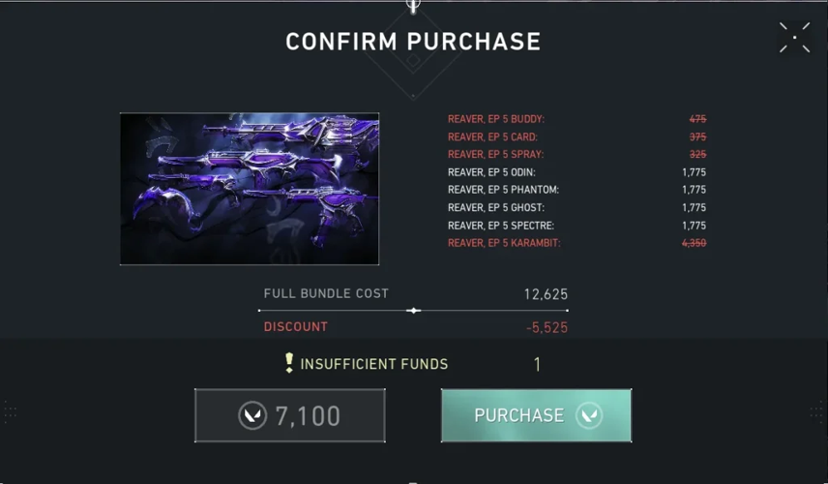Click the dotted grid icon at right edge
Image resolution: width=828 pixels, height=484 pixels.
(x=816, y=412)
